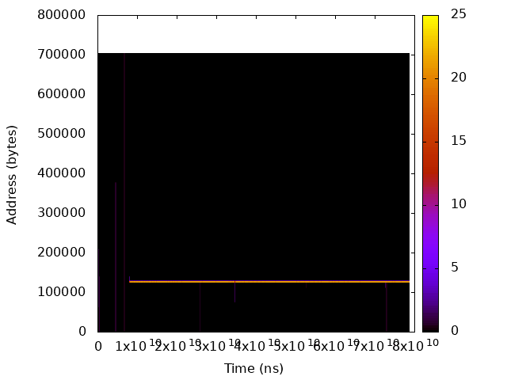507x380 pixels.
Task: Pick the purple region of the colorbar
Action: [x=430, y=230]
